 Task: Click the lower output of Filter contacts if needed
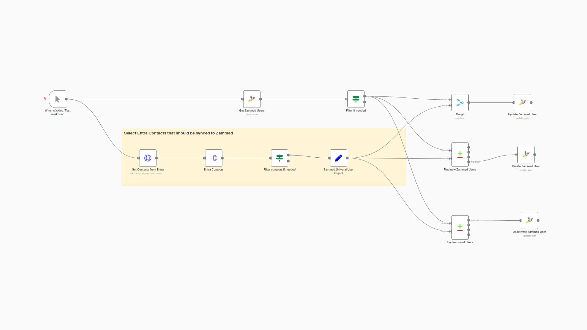pos(288,161)
